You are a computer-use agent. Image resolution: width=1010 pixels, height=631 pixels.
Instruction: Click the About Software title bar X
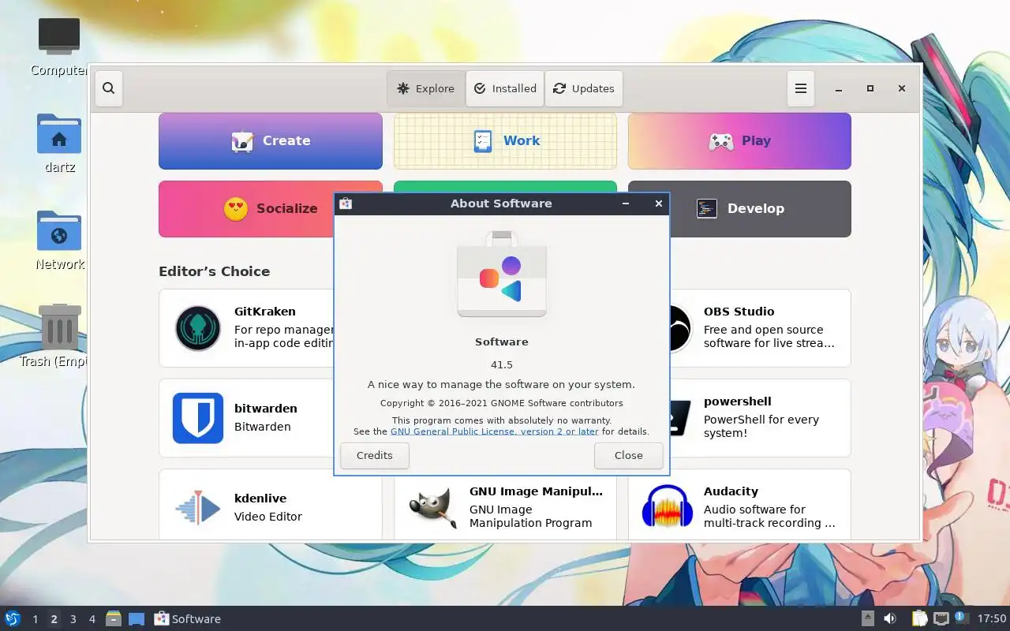(659, 203)
